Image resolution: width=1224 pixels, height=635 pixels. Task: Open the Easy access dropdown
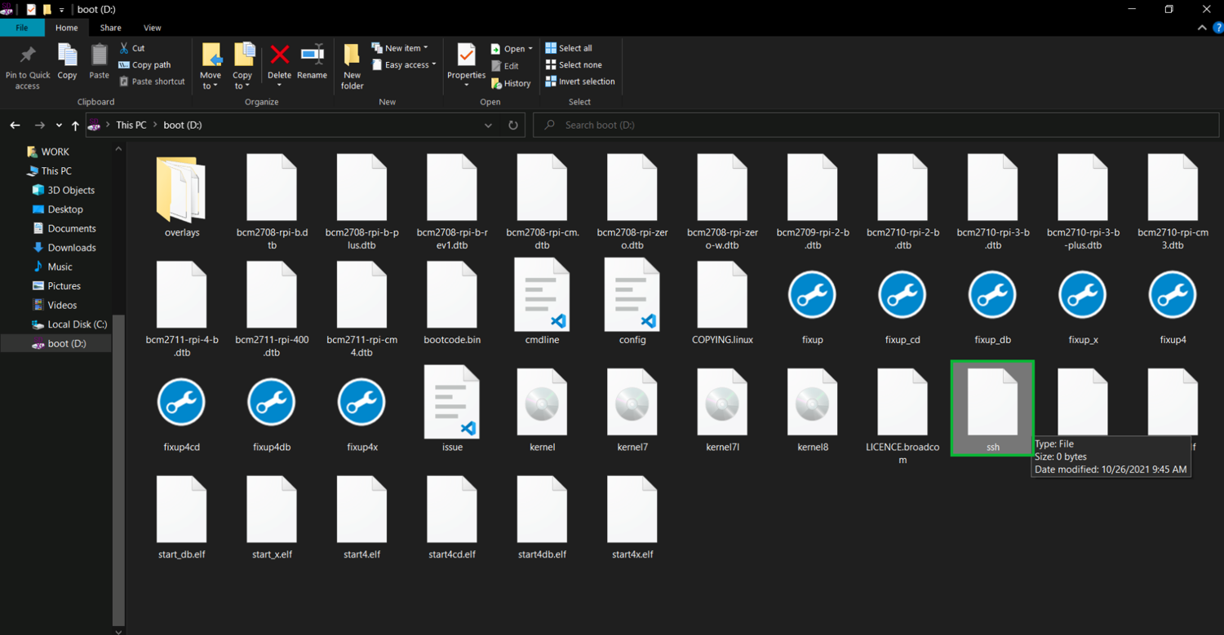(406, 65)
